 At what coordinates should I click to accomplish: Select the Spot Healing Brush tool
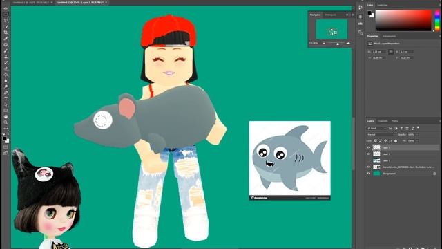click(x=6, y=44)
